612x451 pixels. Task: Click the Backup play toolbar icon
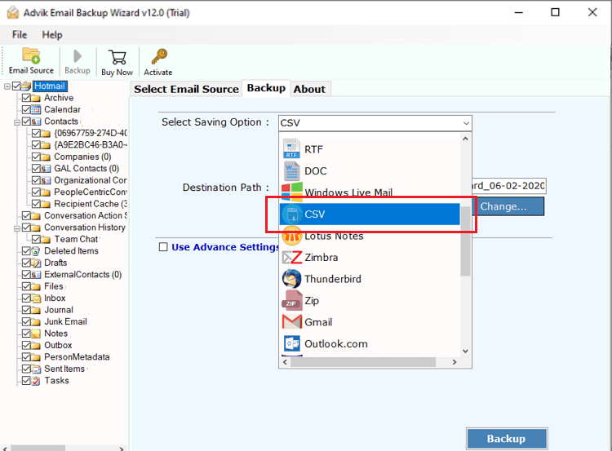pyautogui.click(x=78, y=56)
